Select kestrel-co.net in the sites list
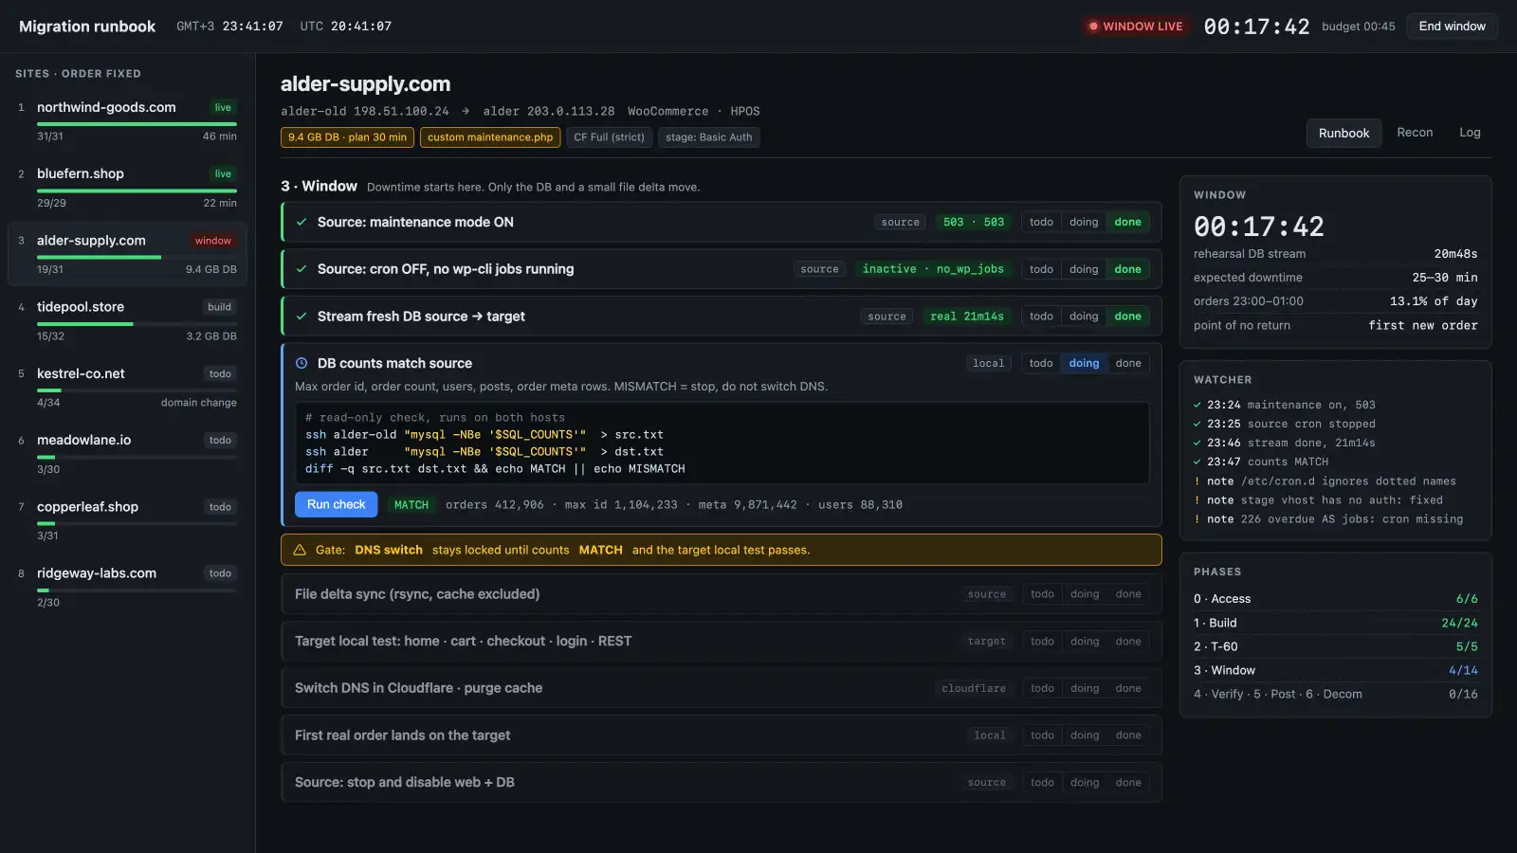 tap(127, 387)
